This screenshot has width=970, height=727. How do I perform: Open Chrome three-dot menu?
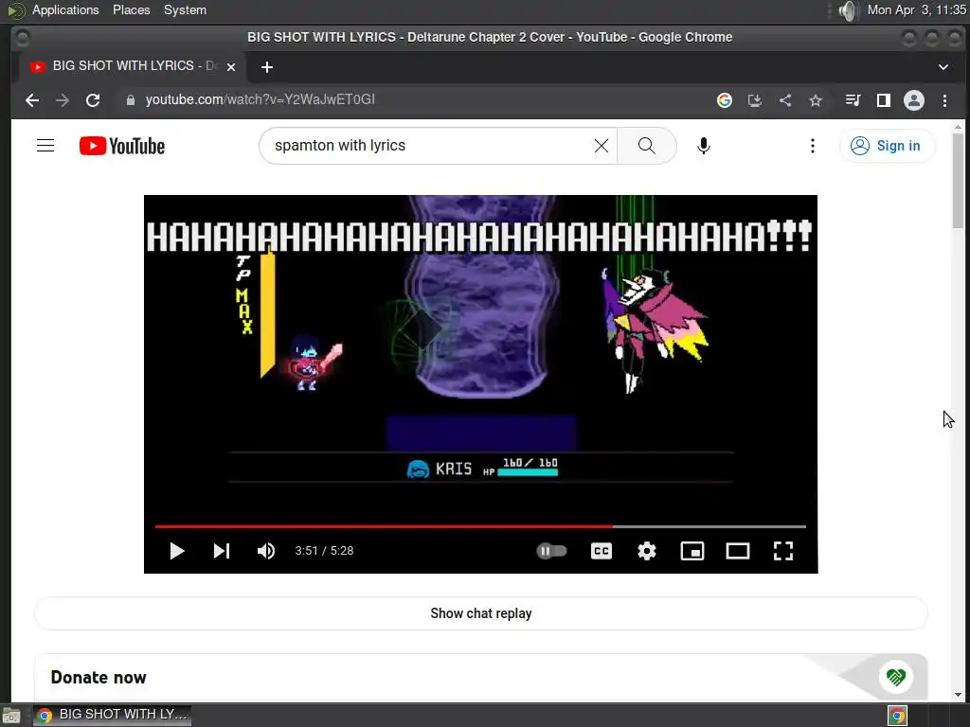(x=944, y=100)
